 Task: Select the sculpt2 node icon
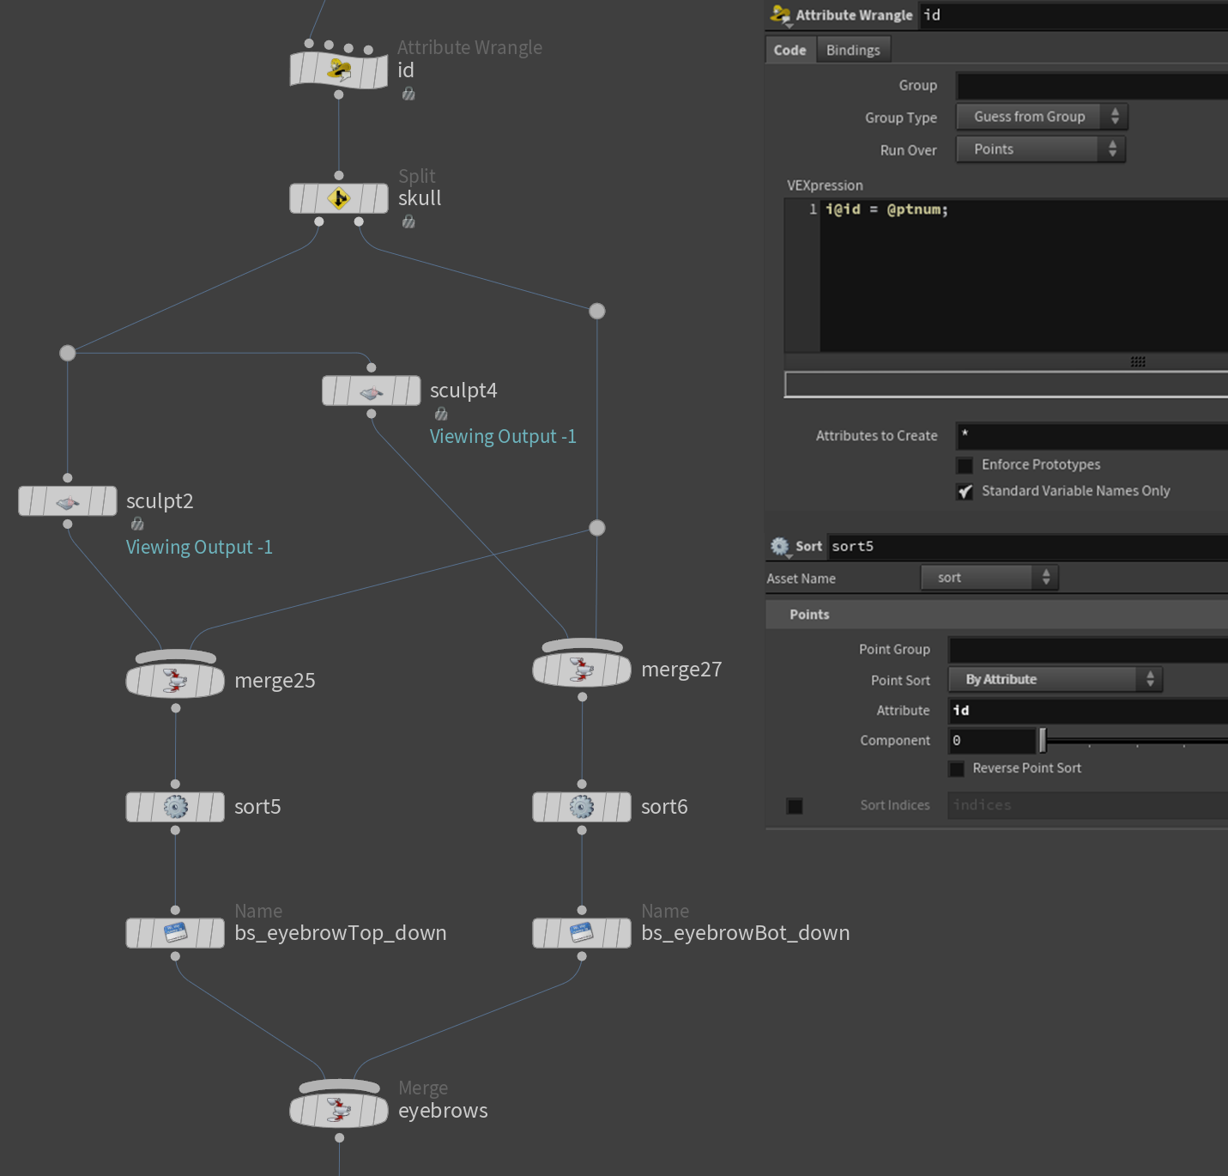[x=68, y=501]
